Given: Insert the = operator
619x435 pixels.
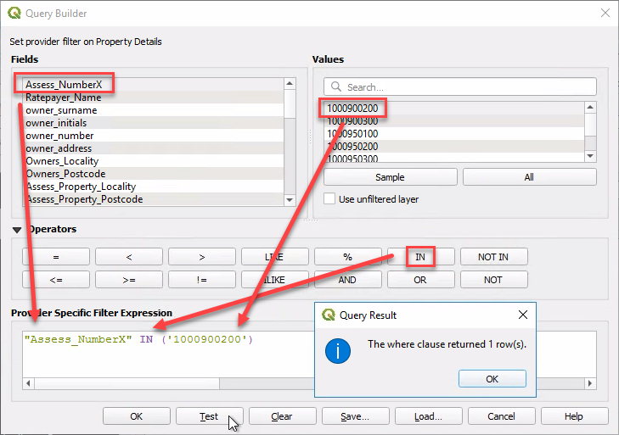Looking at the screenshot, I should tap(56, 257).
